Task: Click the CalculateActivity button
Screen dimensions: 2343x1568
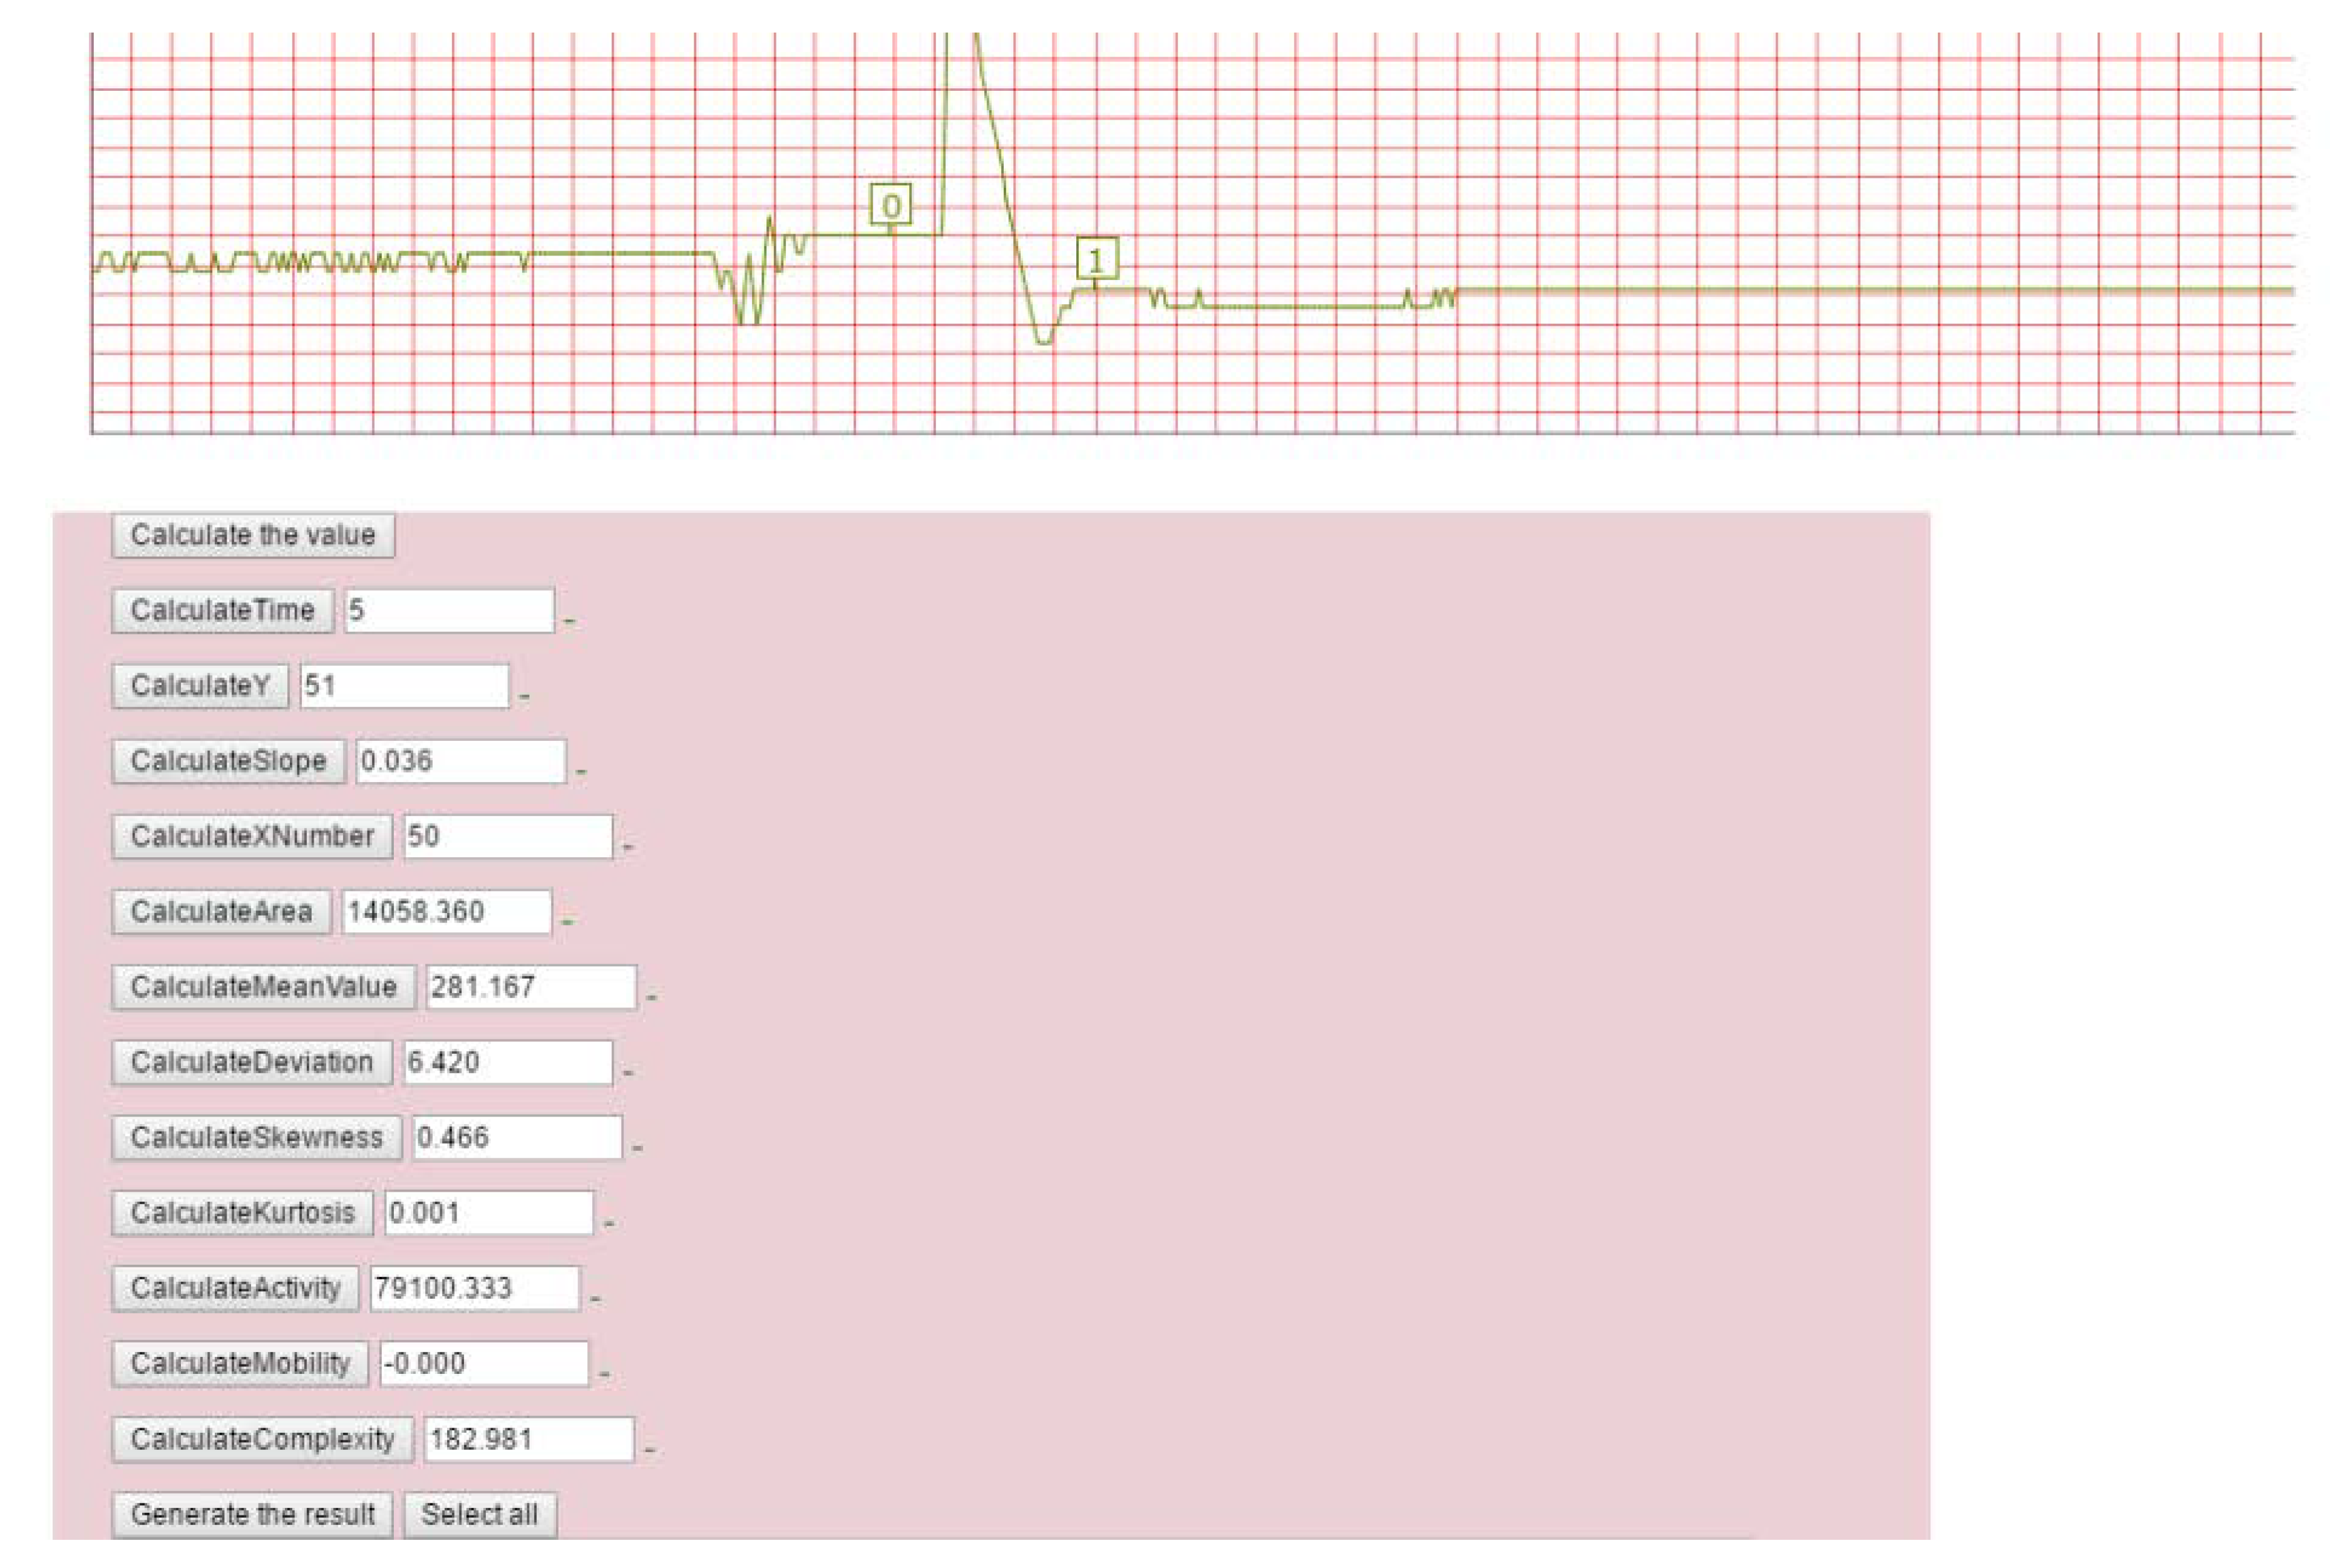Action: [x=235, y=1288]
